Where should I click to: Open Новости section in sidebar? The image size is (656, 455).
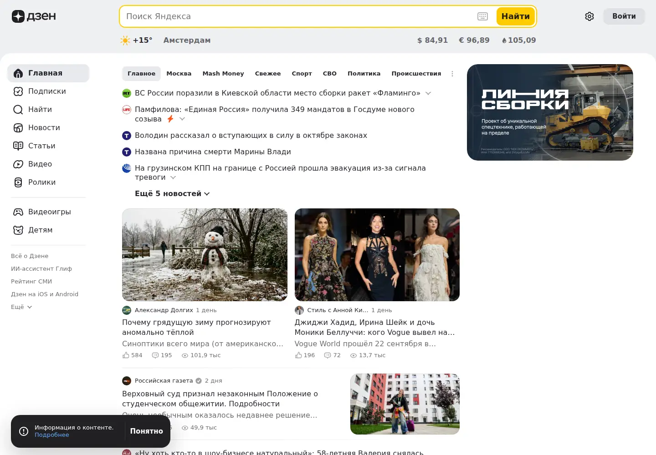(x=48, y=128)
